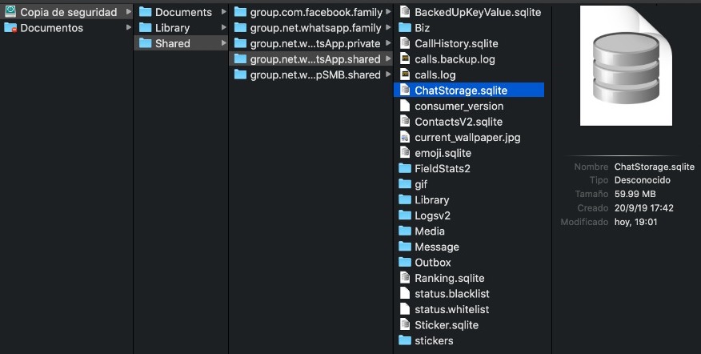Image resolution: width=701 pixels, height=354 pixels.
Task: Click the gif folder icon
Action: tap(405, 184)
